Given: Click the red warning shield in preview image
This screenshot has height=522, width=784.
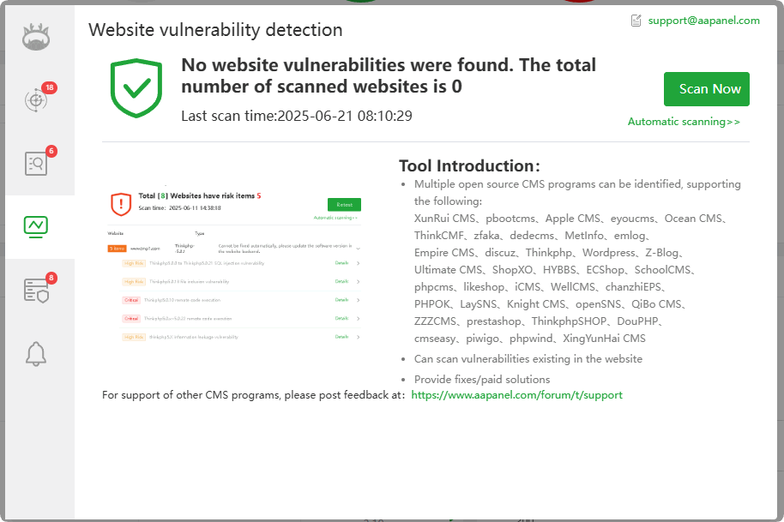Looking at the screenshot, I should 121,203.
